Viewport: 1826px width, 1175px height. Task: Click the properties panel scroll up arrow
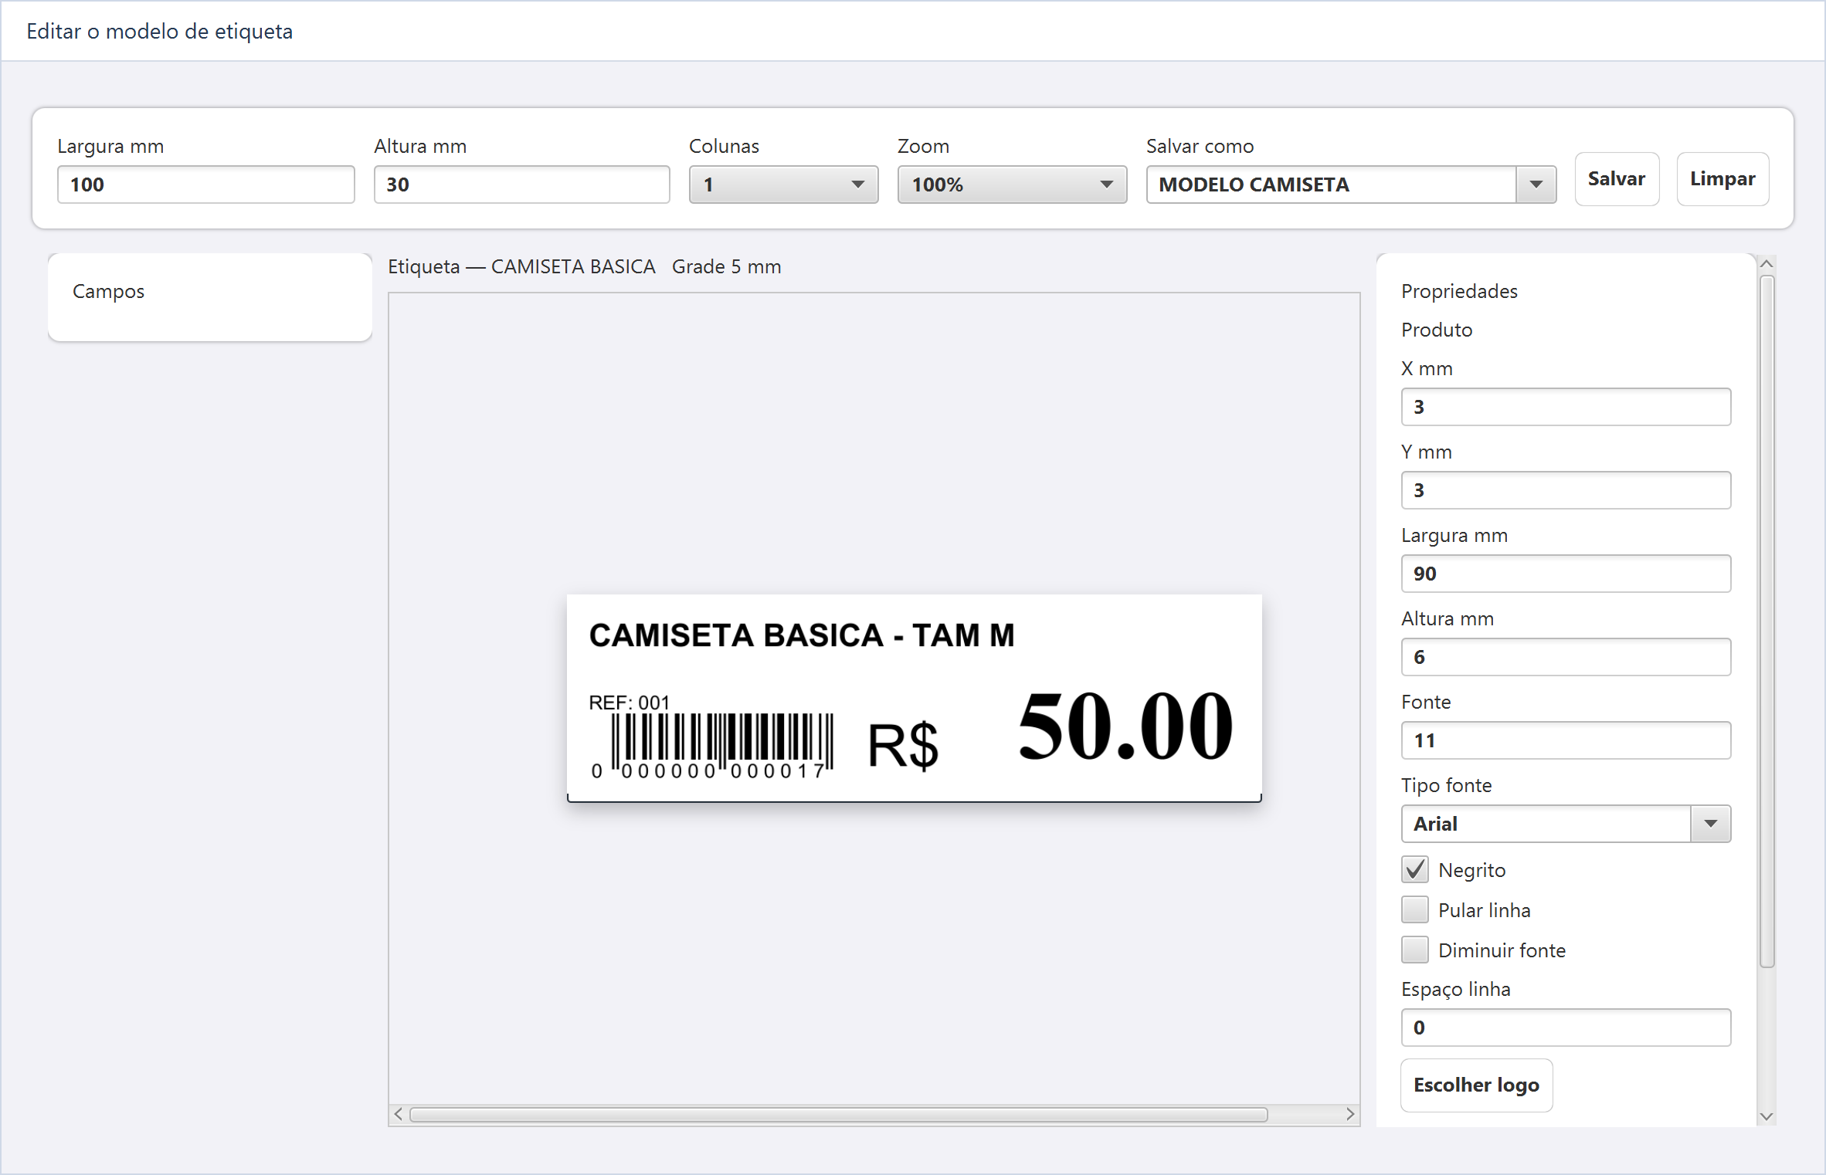pos(1767,264)
